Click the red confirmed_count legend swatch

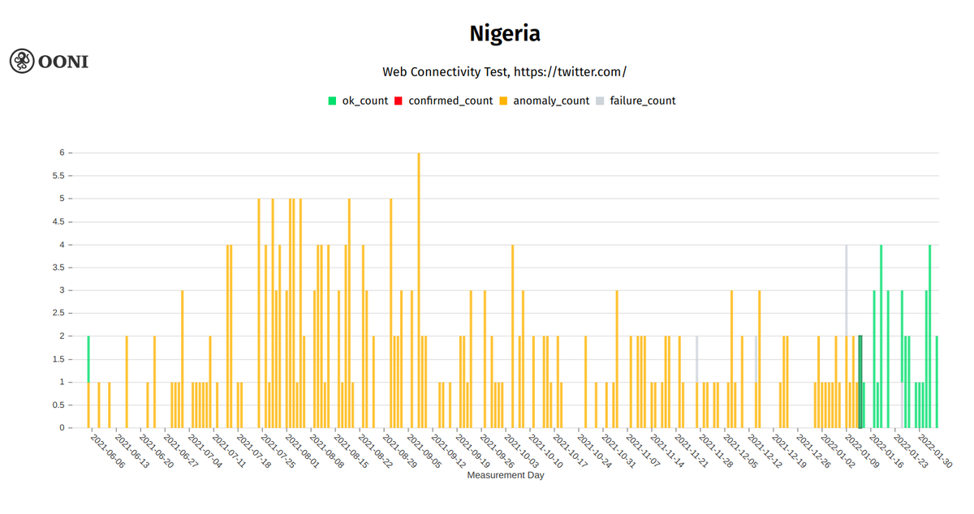click(399, 101)
